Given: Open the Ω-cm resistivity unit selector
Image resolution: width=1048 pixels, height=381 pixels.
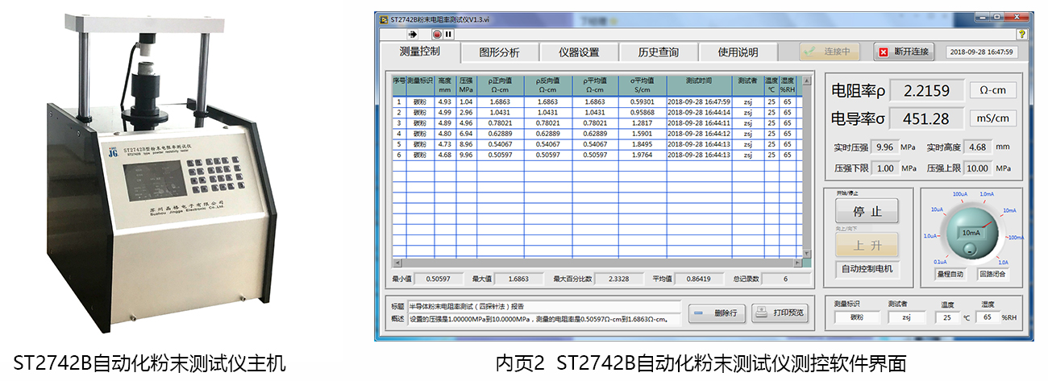Looking at the screenshot, I should (x=992, y=90).
